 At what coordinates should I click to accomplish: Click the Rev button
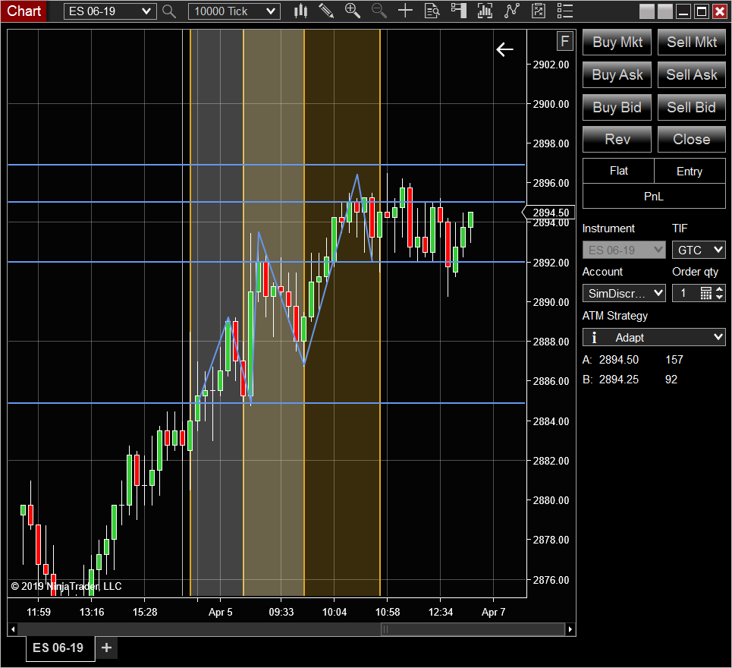[x=617, y=139]
